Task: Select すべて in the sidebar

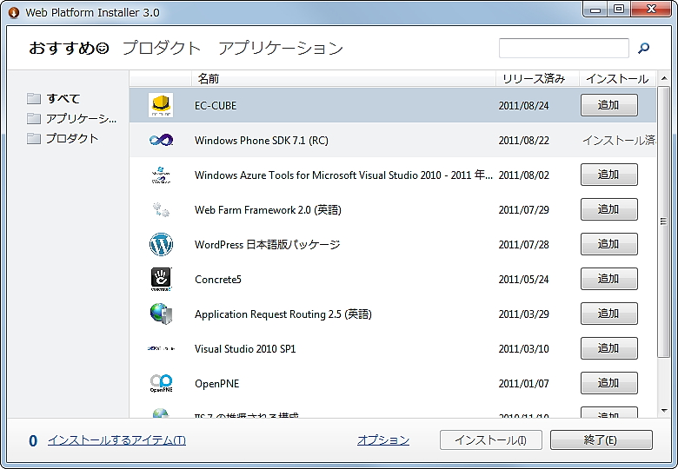Action: pos(63,98)
